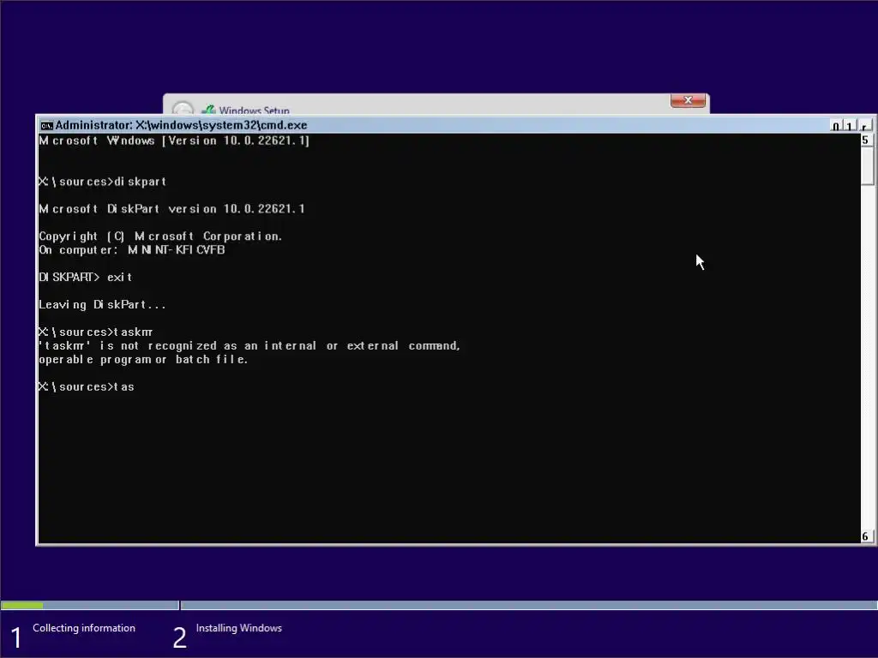Screen dimensions: 878x658
Task: Click the Windows Setup title text
Action: tap(254, 111)
